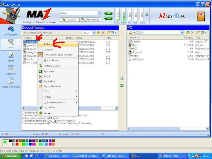The height and width of the screenshot is (159, 212).
Task: Click the Conectar button
Action: 70,20
